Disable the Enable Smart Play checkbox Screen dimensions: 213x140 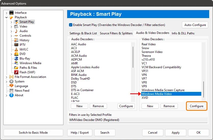pos(71,25)
